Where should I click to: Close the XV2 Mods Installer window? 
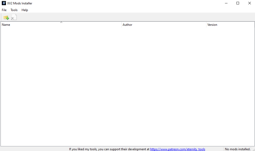pyautogui.click(x=249, y=3)
